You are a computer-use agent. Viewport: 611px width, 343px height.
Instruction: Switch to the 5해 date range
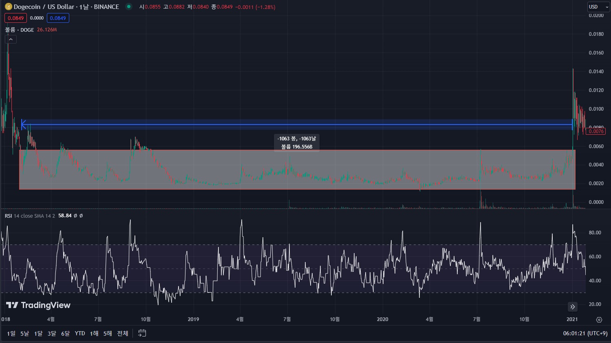click(x=108, y=333)
